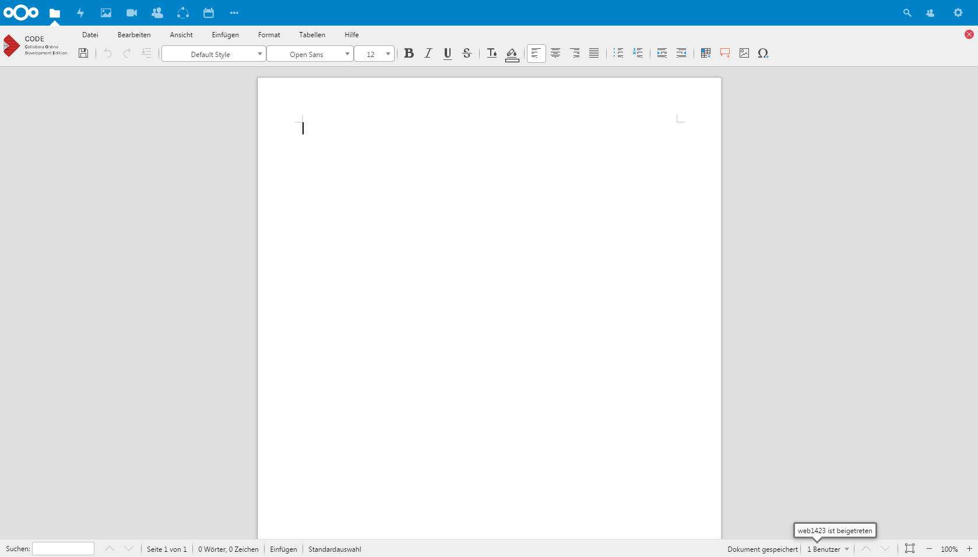Search backwards with the up arrow
The height and width of the screenshot is (557, 978).
tap(110, 548)
